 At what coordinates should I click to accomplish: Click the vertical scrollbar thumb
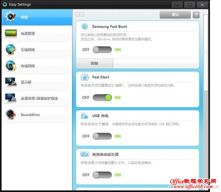click(x=206, y=52)
